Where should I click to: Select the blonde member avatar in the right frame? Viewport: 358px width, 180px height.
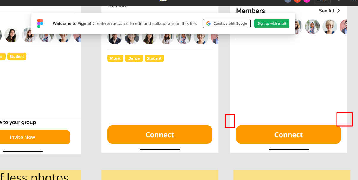point(330,27)
